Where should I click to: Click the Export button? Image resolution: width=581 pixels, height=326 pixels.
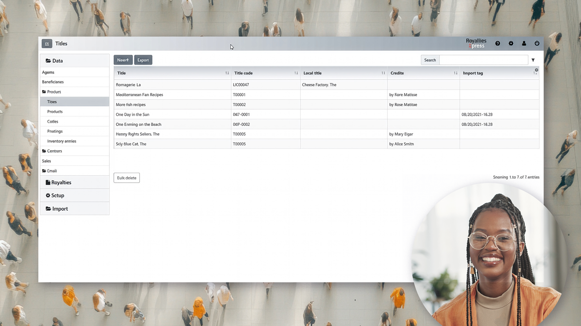click(x=143, y=60)
